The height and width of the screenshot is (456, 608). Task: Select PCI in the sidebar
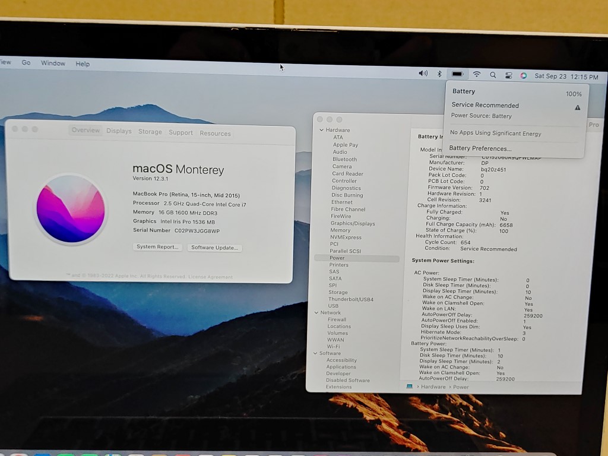pyautogui.click(x=334, y=244)
